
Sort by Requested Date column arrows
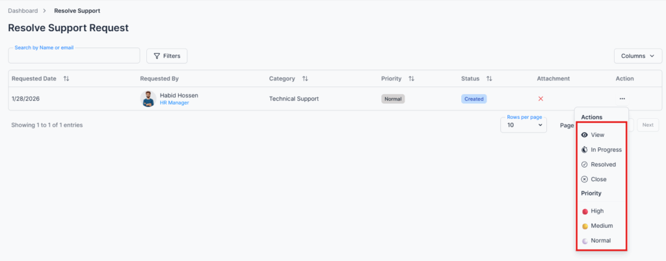point(66,79)
